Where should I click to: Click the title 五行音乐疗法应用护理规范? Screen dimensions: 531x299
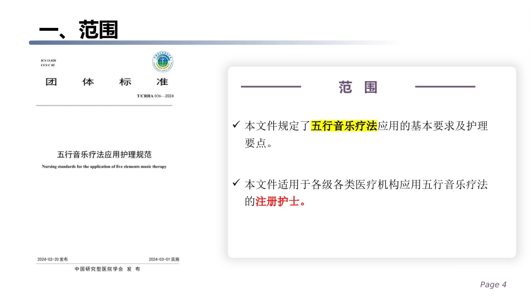105,155
